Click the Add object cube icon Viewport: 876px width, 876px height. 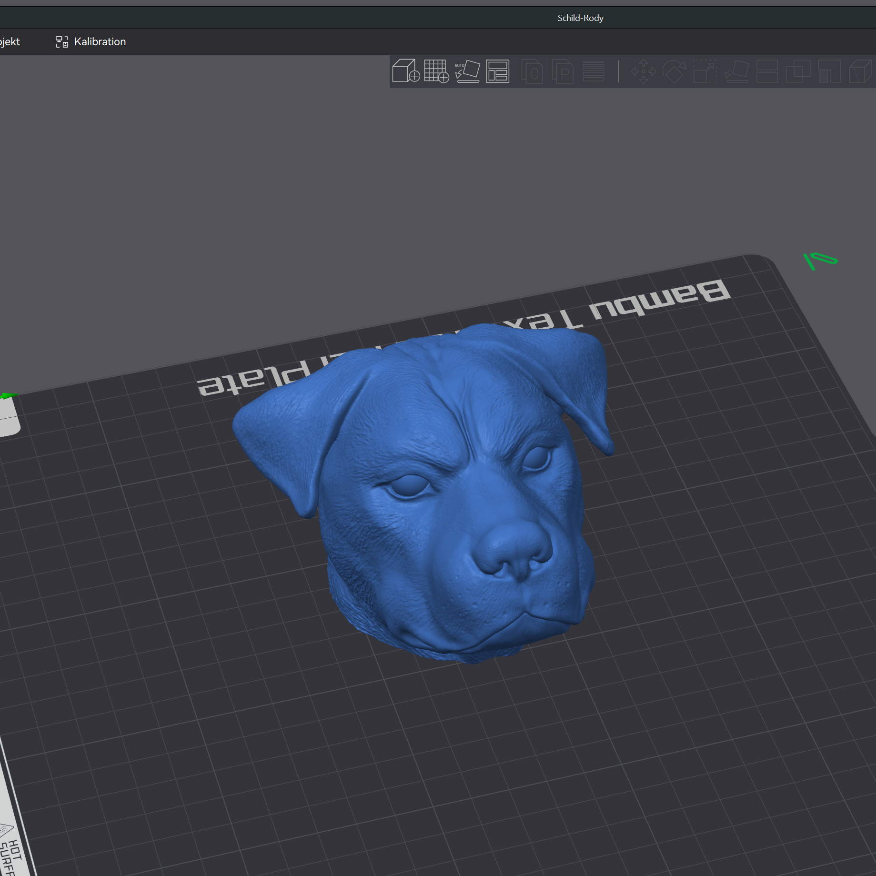click(406, 71)
